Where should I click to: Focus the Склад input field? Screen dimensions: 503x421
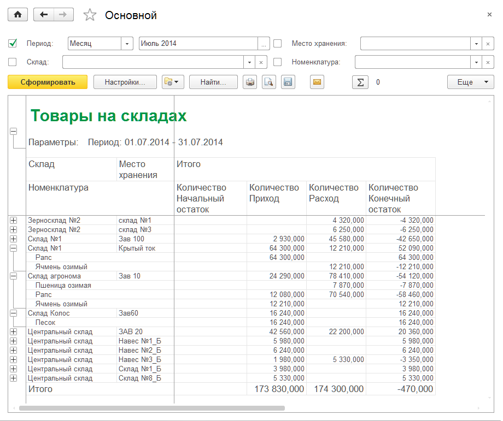153,62
